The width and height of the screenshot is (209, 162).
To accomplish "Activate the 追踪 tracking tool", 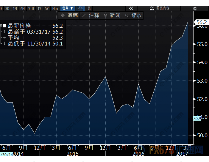I will click(69, 15).
